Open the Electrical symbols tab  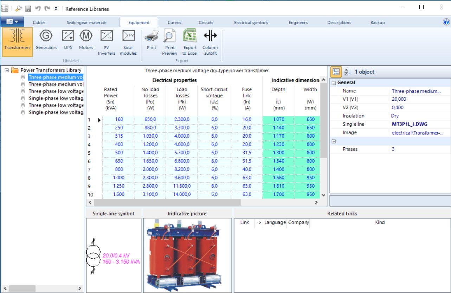pyautogui.click(x=251, y=22)
